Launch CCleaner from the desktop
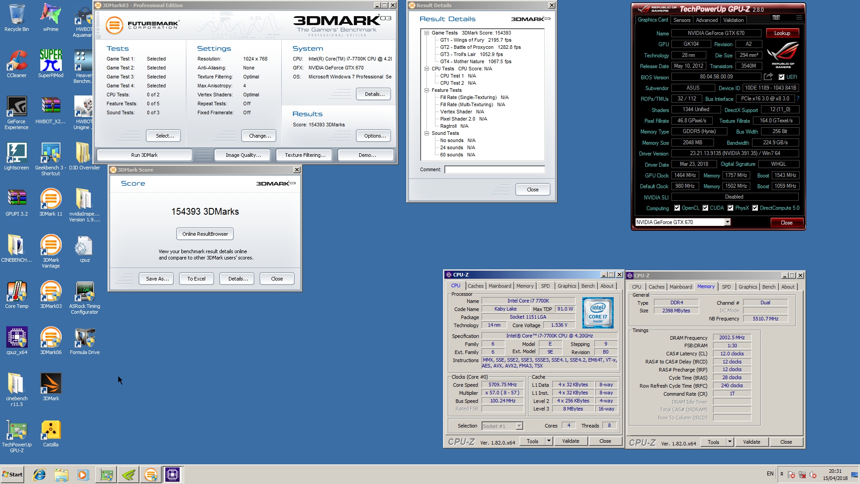This screenshot has height=484, width=860. pos(17,64)
